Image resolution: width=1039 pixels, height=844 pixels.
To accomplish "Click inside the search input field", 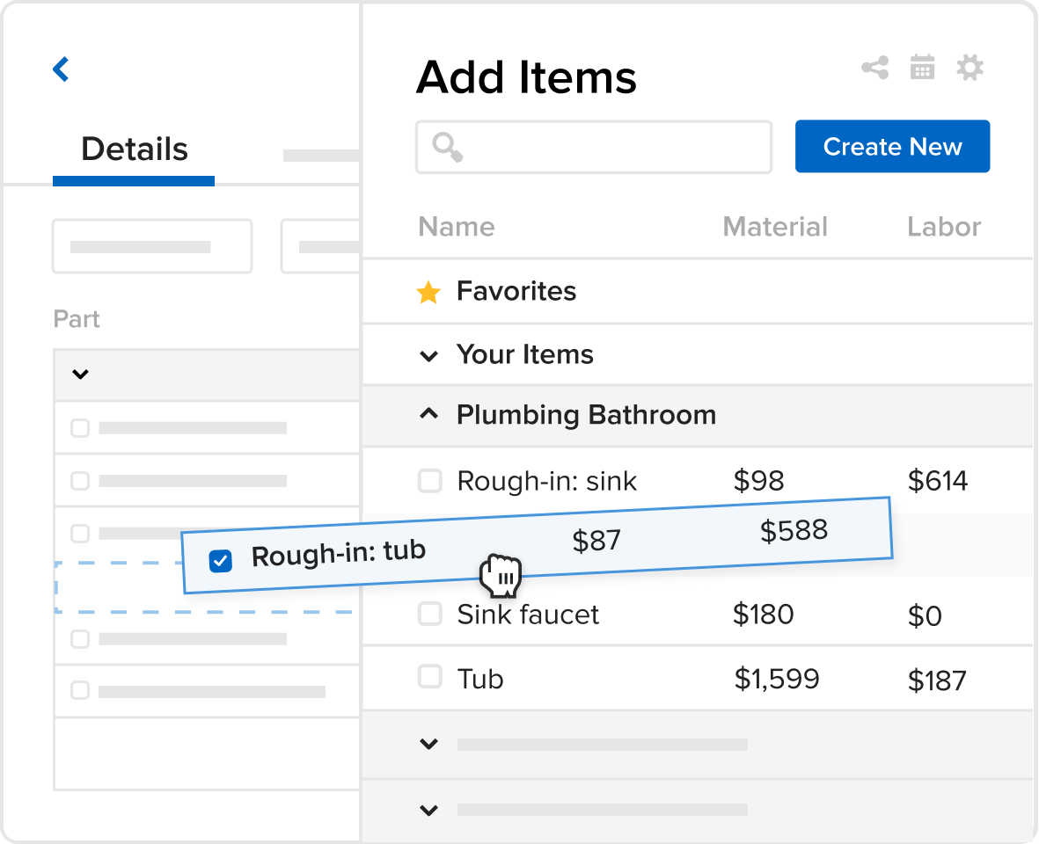I will [594, 147].
